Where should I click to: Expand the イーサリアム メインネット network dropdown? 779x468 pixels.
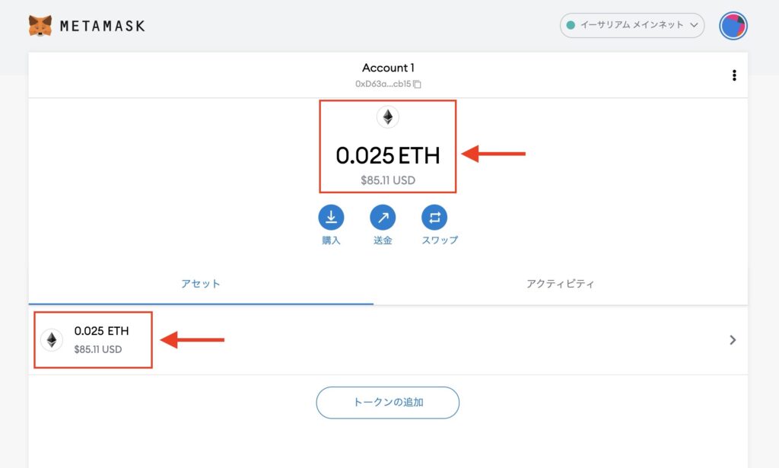click(x=632, y=25)
